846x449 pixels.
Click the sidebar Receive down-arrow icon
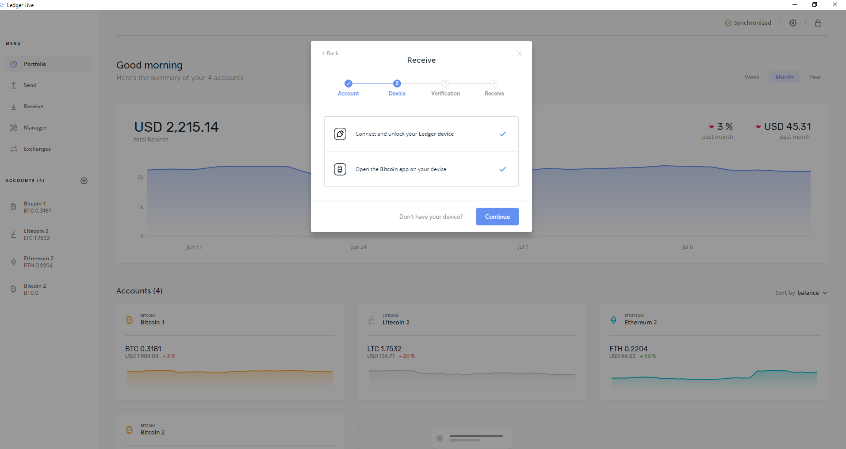(x=14, y=107)
